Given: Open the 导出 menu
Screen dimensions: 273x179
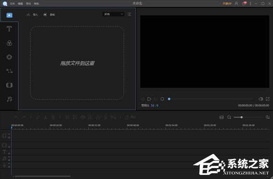Looking at the screenshot, I should pos(28,4).
